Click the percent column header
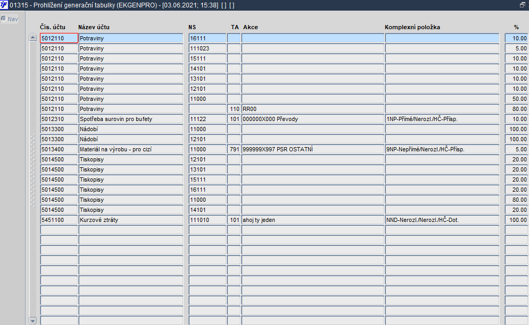The width and height of the screenshot is (529, 325). (x=516, y=27)
